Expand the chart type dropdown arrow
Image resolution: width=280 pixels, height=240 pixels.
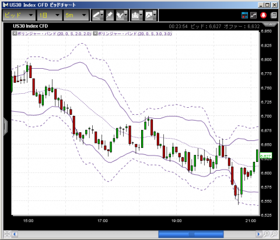coord(155,15)
